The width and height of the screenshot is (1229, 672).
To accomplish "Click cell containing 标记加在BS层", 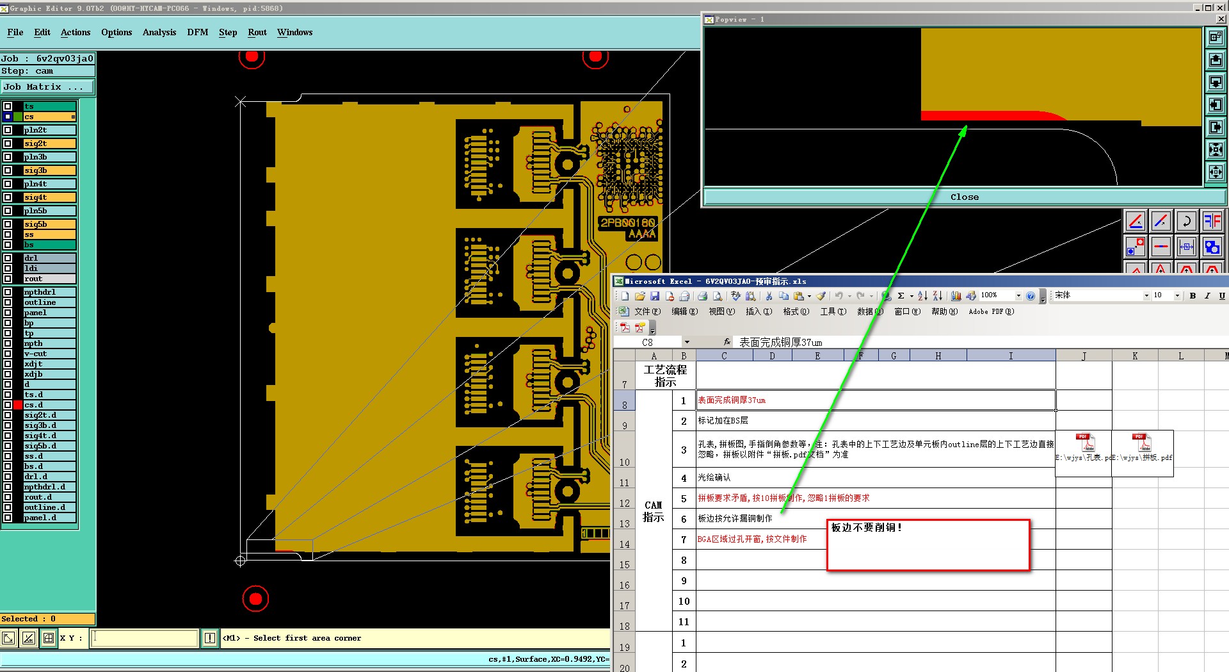I will click(x=876, y=421).
